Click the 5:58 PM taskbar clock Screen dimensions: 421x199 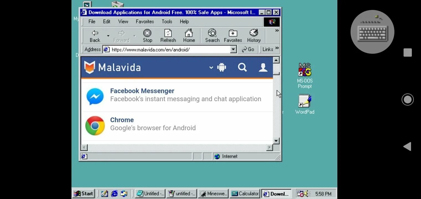coord(323,194)
